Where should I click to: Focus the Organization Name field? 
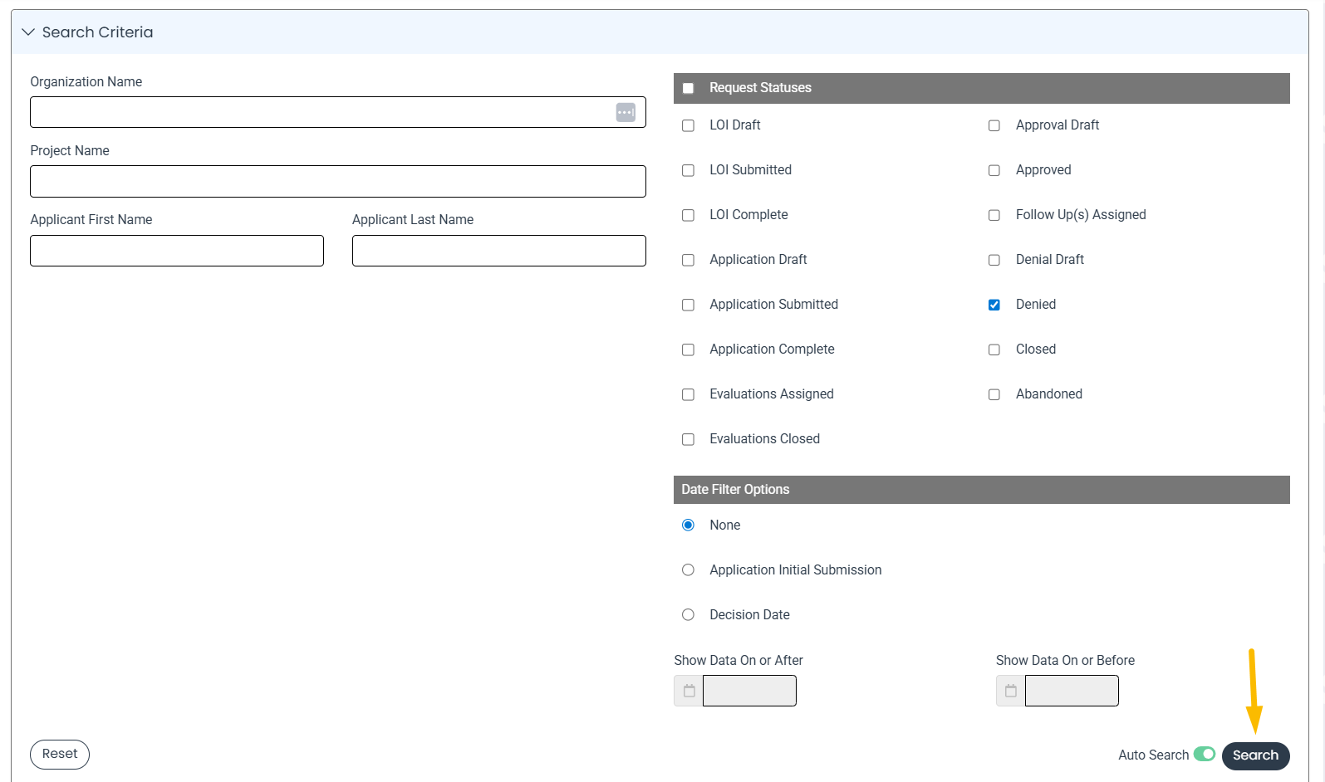pos(338,112)
